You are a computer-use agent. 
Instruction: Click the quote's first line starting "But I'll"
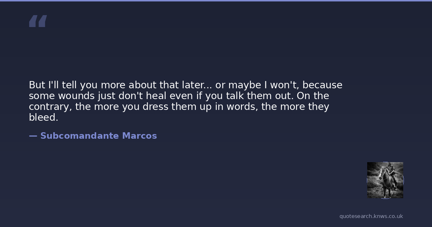[185, 85]
